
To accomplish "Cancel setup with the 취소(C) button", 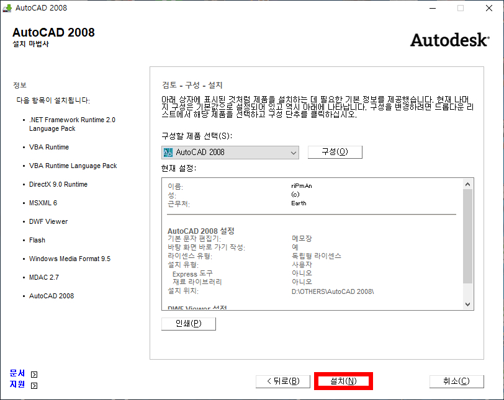I will coord(456,381).
